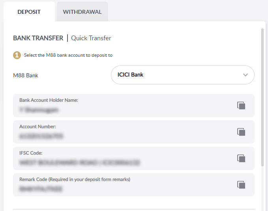This screenshot has height=211, width=268.
Task: Click the 'Select the M88 bank account' instruction
Action: click(68, 55)
